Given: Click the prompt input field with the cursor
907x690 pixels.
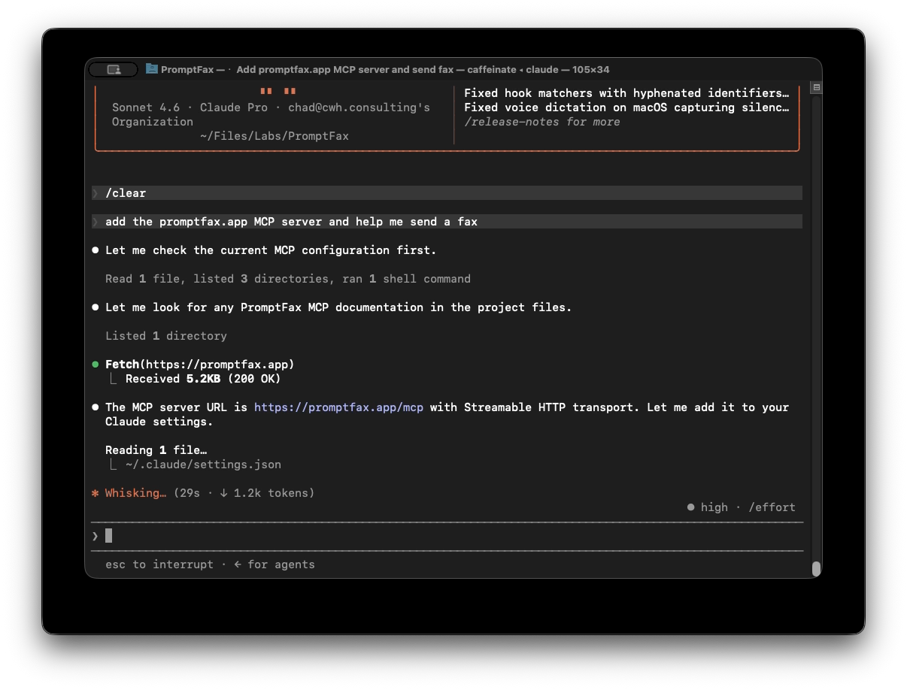Looking at the screenshot, I should coord(447,536).
